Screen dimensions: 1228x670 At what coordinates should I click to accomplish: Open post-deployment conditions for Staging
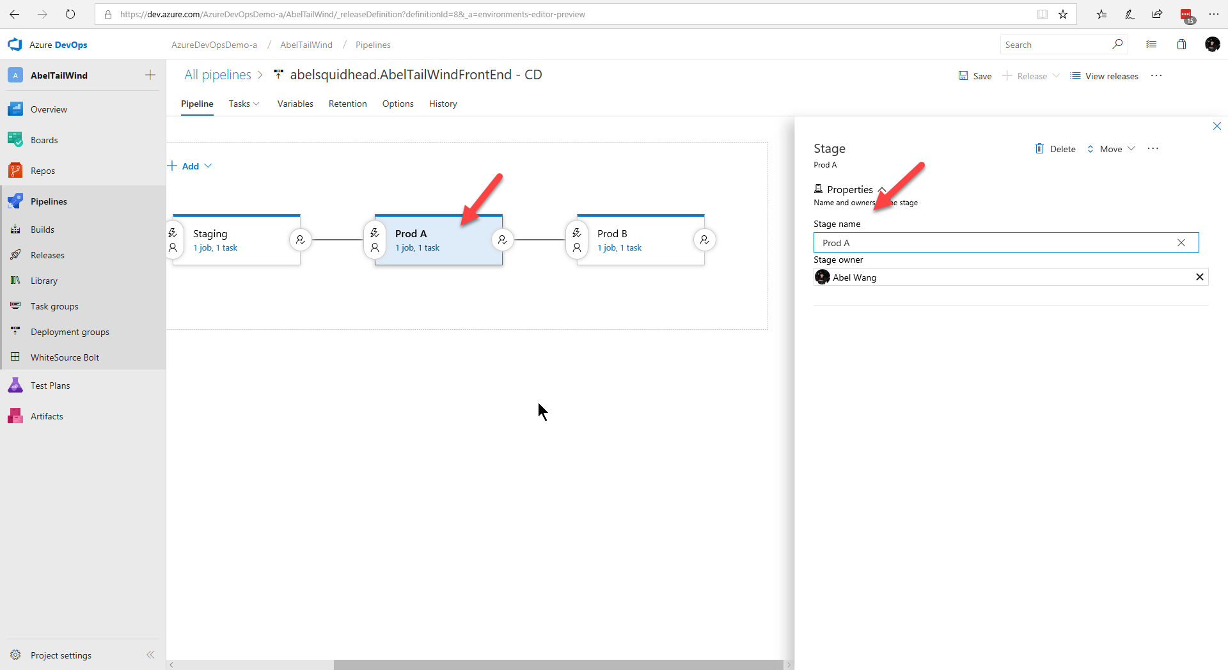coord(300,240)
